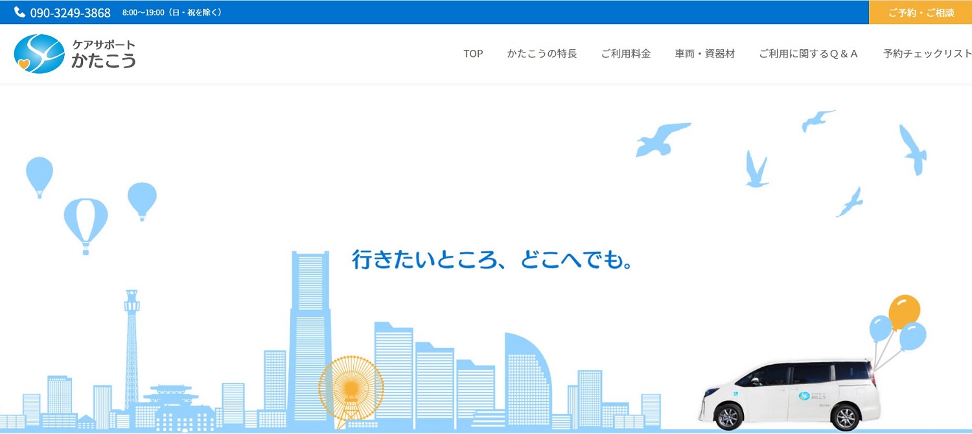Go to the TOP menu item
This screenshot has width=972, height=434.
tap(473, 54)
